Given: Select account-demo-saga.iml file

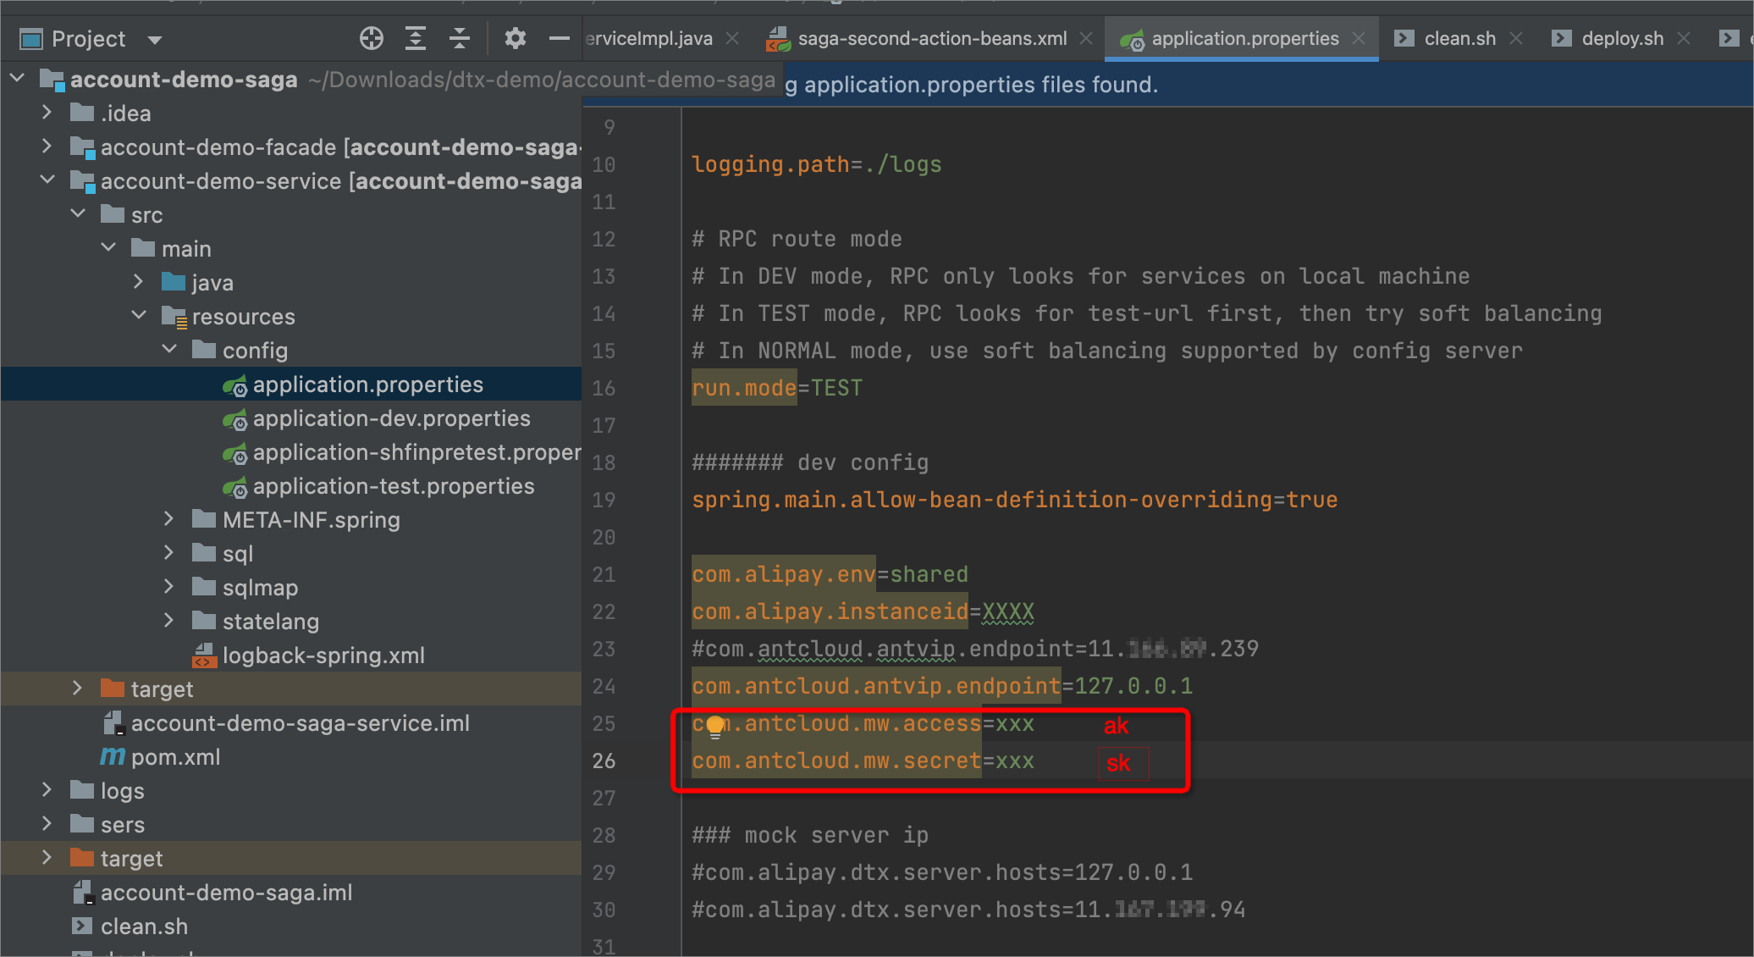Looking at the screenshot, I should click(x=291, y=892).
